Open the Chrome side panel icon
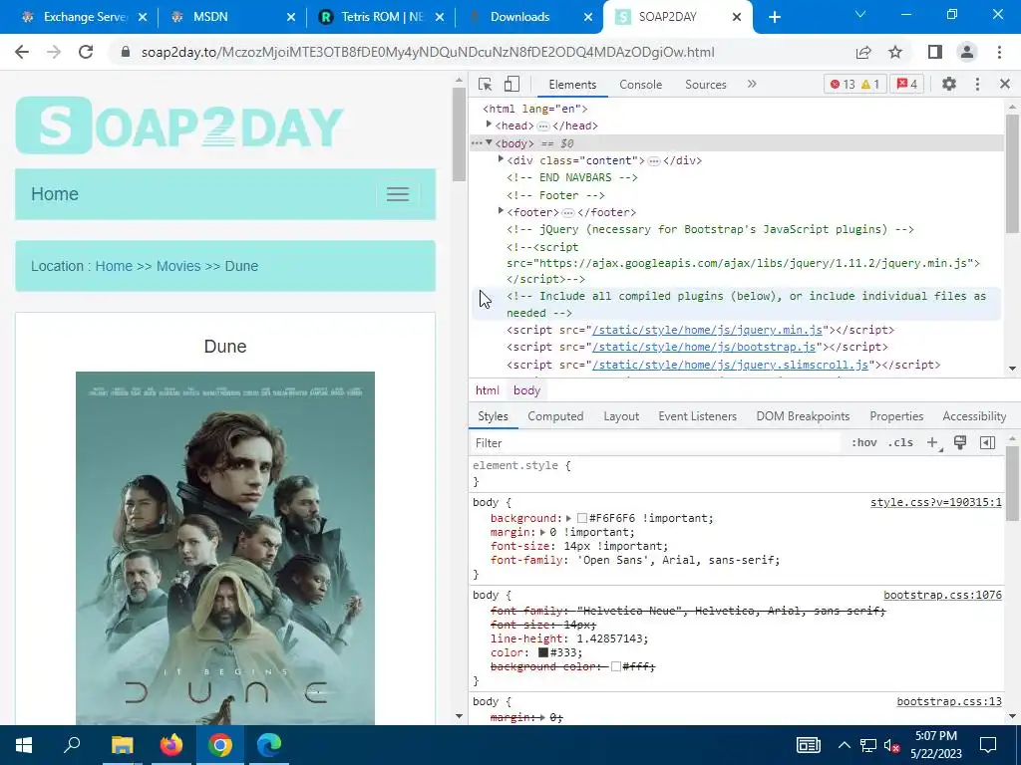The height and width of the screenshot is (765, 1021). tap(935, 52)
